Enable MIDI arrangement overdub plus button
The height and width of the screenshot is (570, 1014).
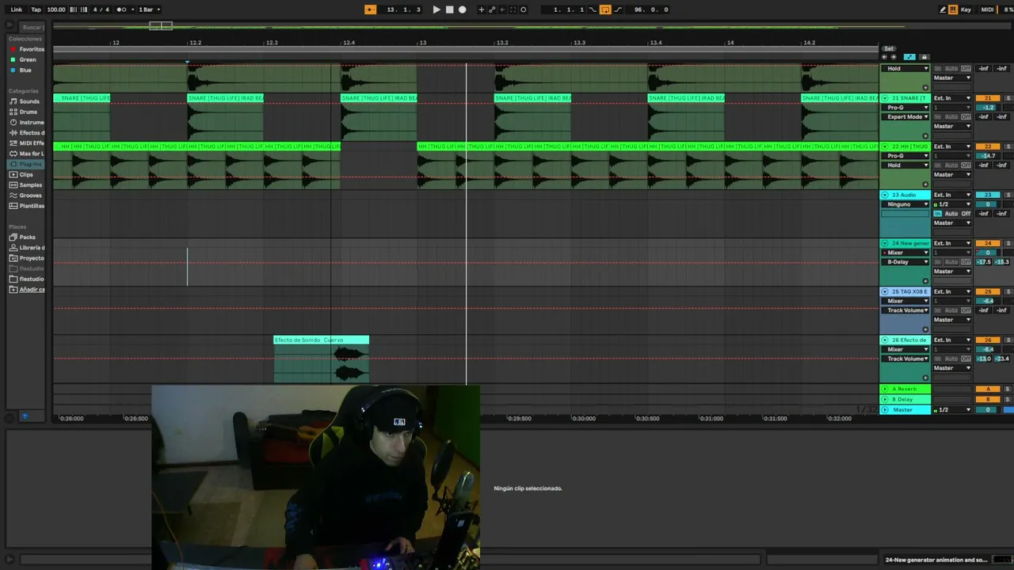coord(481,9)
